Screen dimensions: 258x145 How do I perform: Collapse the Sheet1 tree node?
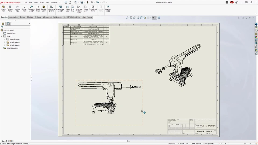pos(2,36)
